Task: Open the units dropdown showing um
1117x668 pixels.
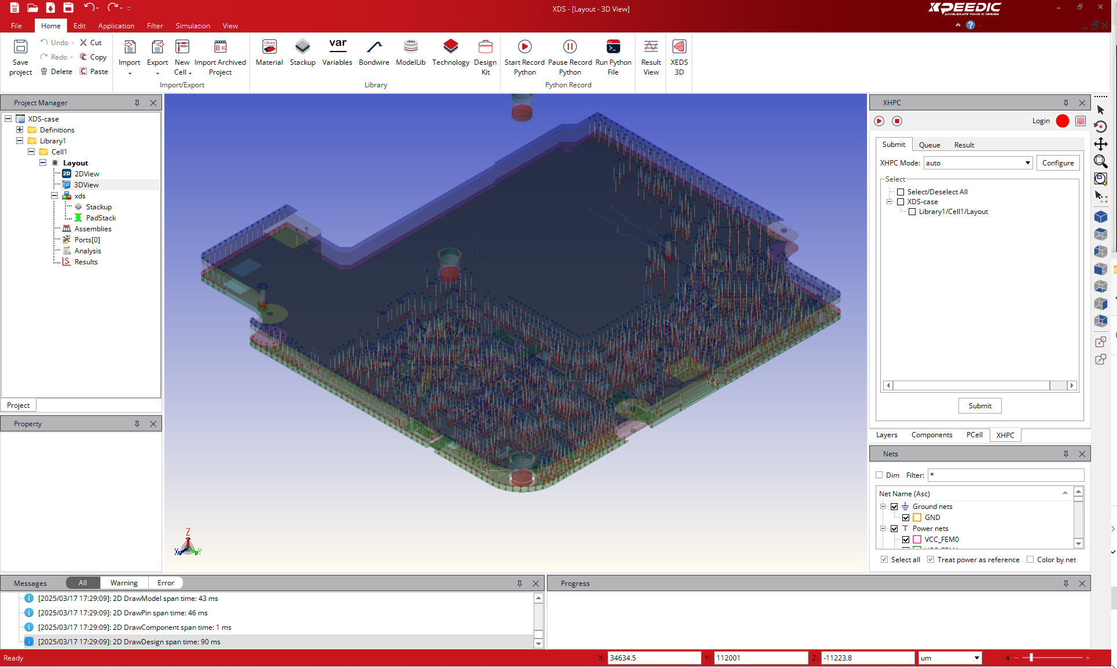Action: [950, 658]
